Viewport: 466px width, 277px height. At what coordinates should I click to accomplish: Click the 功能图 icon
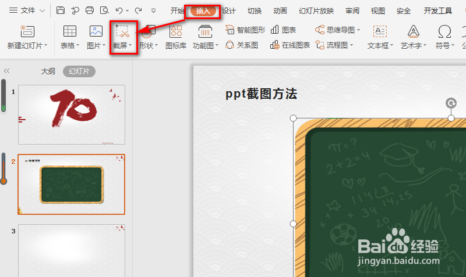tap(205, 31)
